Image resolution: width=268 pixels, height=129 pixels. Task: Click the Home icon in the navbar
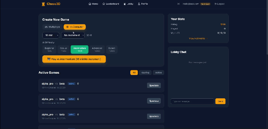(x=90, y=4)
